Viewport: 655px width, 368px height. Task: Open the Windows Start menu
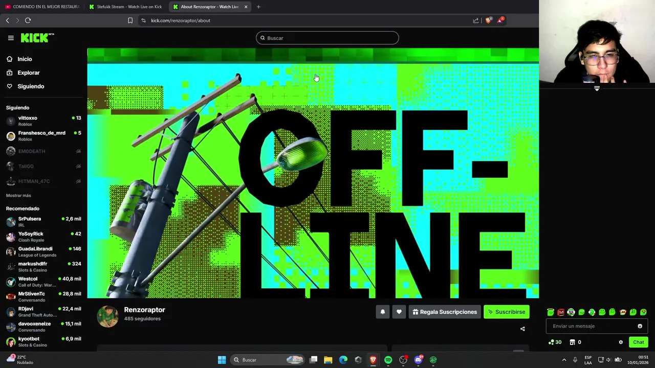click(222, 360)
